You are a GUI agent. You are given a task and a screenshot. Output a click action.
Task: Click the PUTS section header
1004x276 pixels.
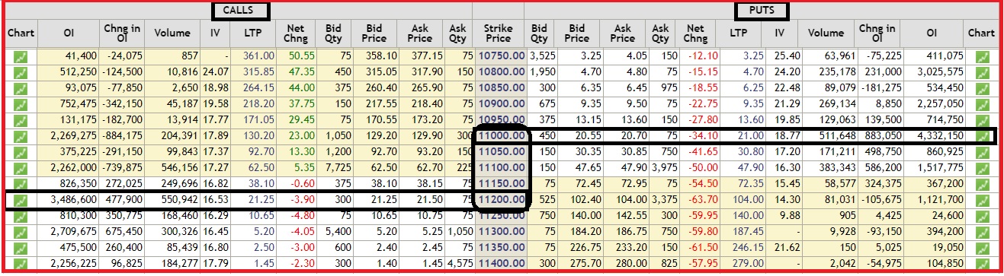761,11
